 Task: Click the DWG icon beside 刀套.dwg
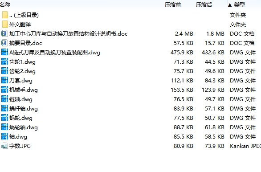coord(4,80)
